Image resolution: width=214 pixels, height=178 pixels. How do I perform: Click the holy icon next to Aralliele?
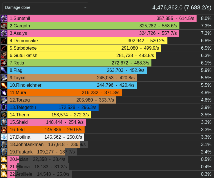(4, 174)
